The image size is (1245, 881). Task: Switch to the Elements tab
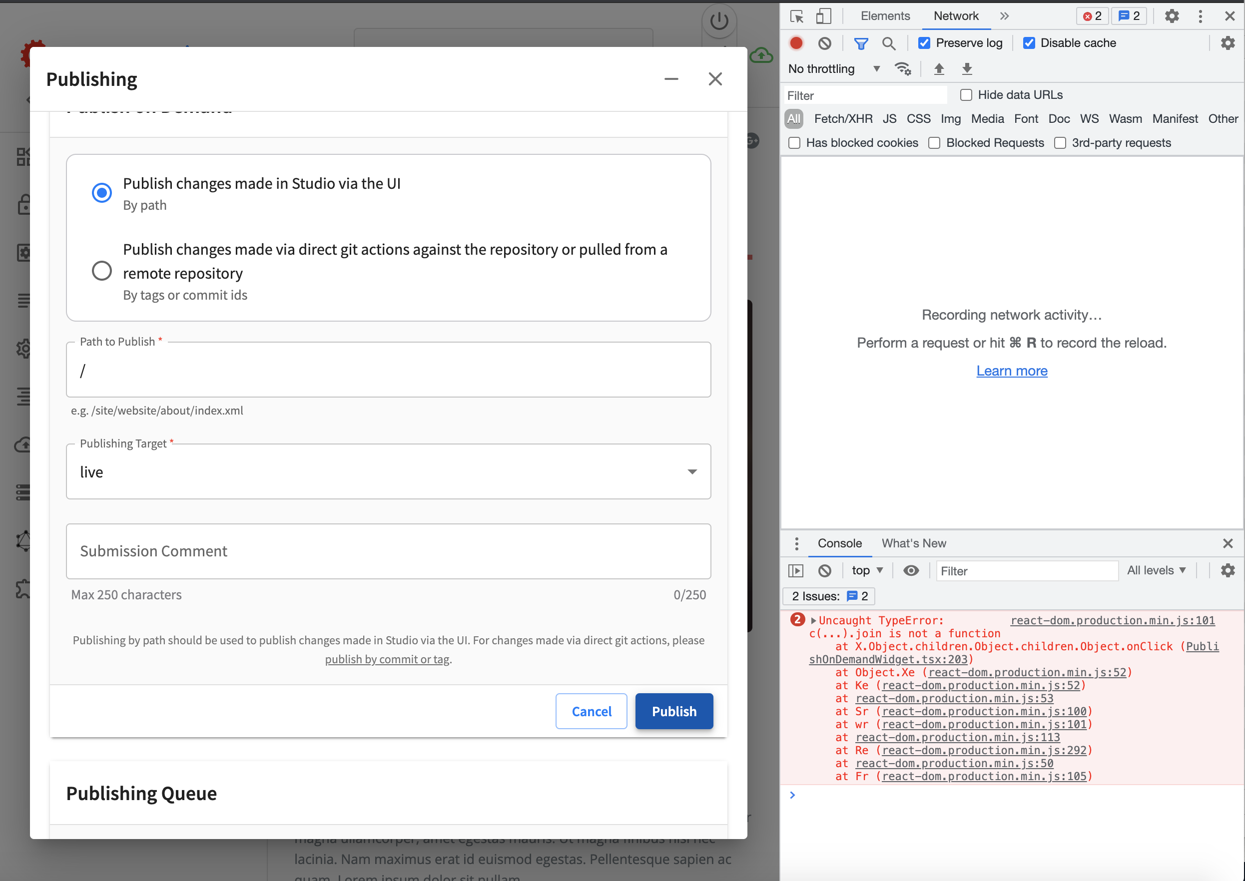click(x=885, y=16)
